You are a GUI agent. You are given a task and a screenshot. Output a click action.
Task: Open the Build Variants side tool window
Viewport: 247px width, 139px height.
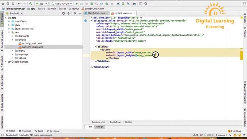2,102
